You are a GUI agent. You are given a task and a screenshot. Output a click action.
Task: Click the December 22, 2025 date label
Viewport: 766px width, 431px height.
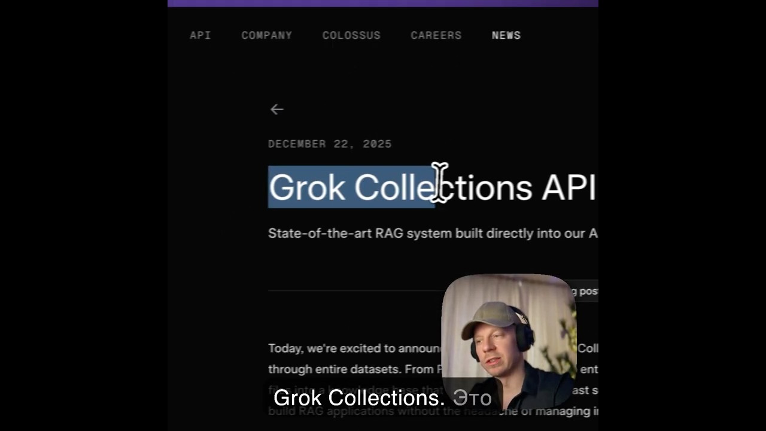[330, 144]
